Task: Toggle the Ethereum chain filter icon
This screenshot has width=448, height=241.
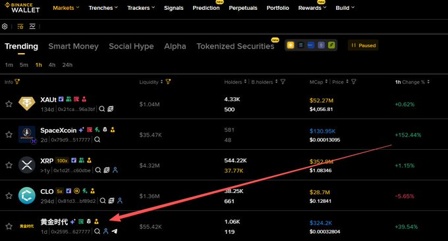Action: (321, 45)
